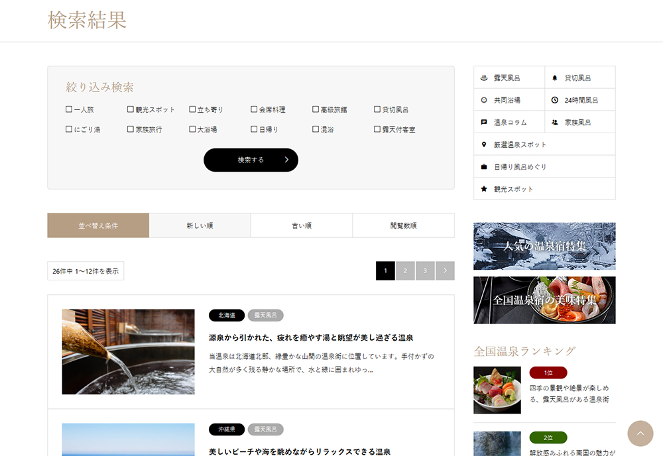Click the people icon beside 家族風呂
The image size is (663, 456).
[555, 122]
